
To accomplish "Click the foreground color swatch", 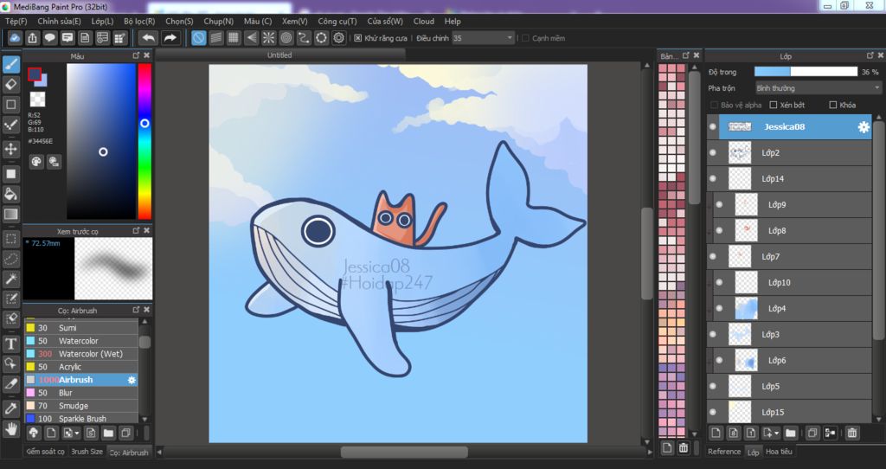I will tap(35, 74).
